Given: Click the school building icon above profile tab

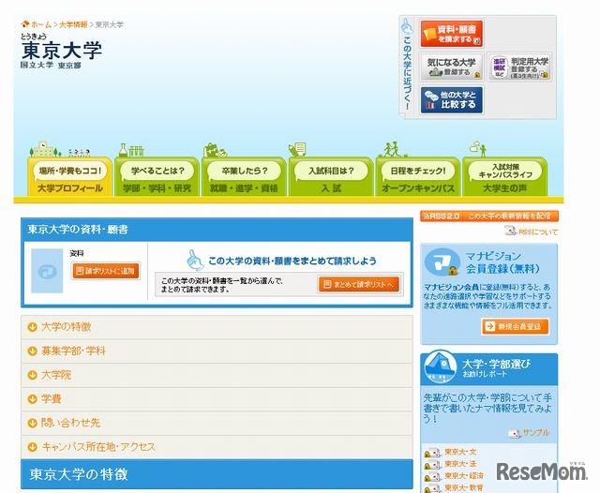Looking at the screenshot, I should pos(45,150).
